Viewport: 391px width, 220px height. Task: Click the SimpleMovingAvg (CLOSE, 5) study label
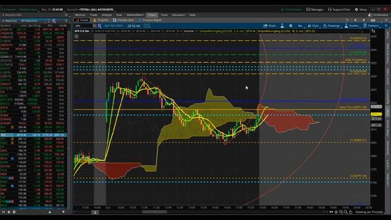pos(222,31)
